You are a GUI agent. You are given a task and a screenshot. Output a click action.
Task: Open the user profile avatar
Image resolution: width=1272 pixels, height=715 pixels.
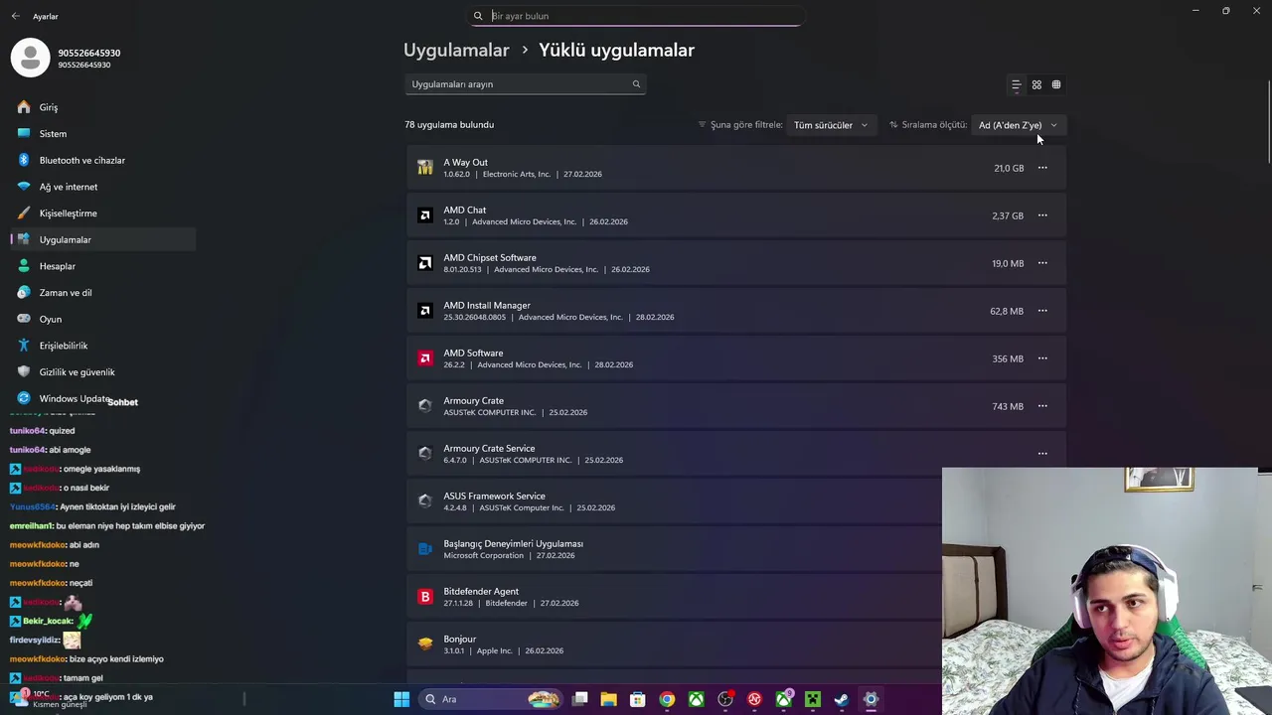pos(30,58)
